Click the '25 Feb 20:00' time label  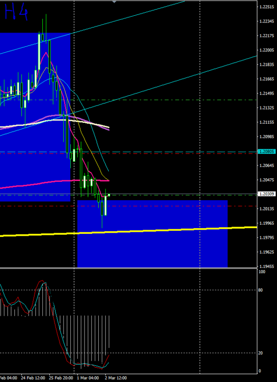click(x=60, y=378)
